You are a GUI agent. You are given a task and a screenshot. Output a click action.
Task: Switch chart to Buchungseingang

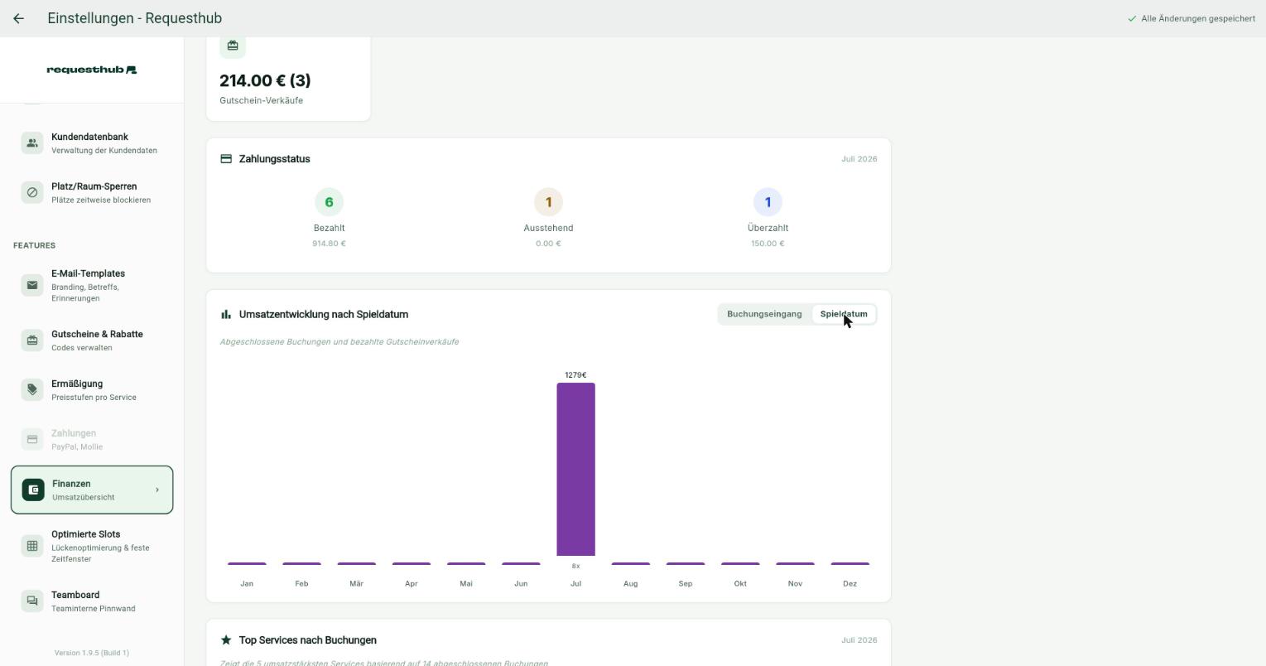tap(764, 314)
